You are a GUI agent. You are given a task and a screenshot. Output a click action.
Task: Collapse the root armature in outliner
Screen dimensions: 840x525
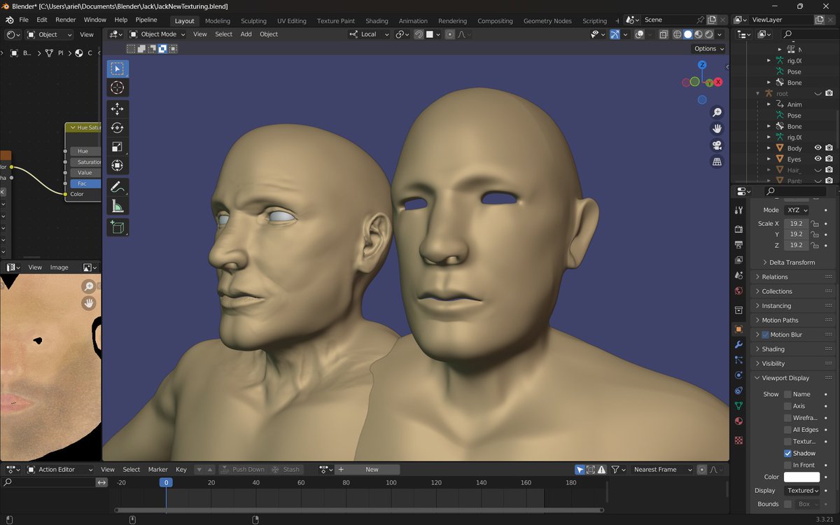coord(757,93)
